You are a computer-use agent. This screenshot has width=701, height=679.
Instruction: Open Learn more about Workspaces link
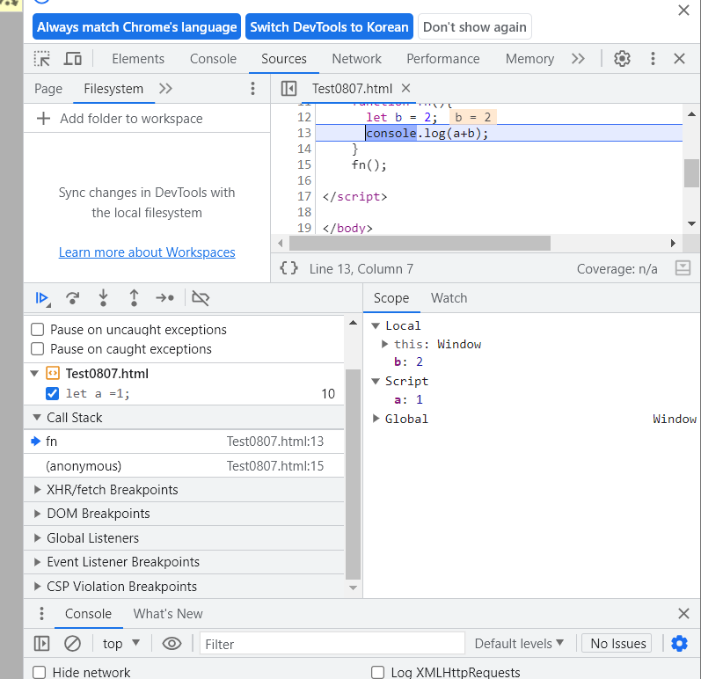147,252
